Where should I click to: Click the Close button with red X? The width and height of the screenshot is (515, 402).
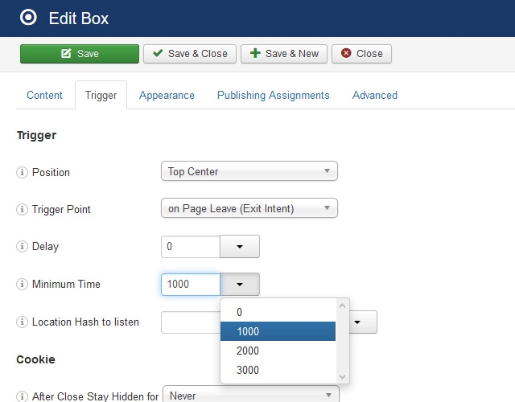361,54
